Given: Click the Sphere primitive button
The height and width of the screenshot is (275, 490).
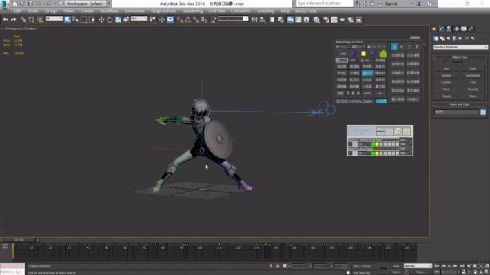Looking at the screenshot, I should pos(447,75).
